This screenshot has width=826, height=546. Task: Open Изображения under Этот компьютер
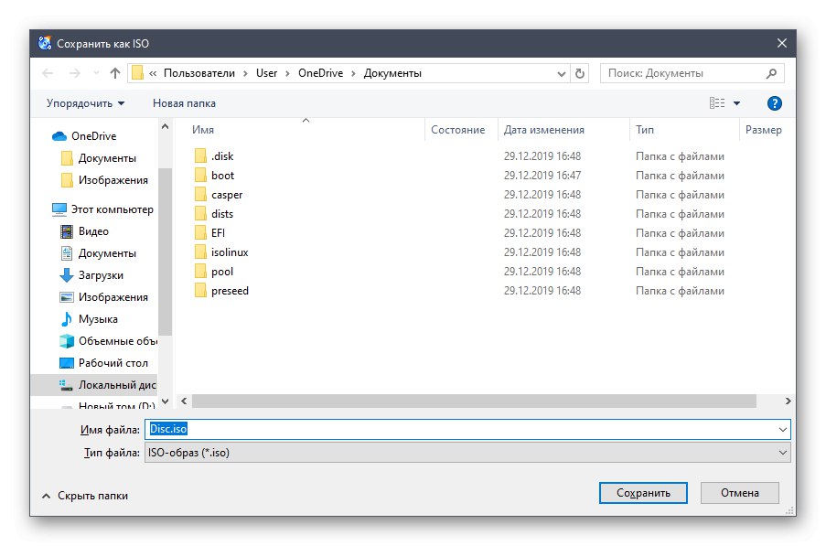pyautogui.click(x=113, y=297)
